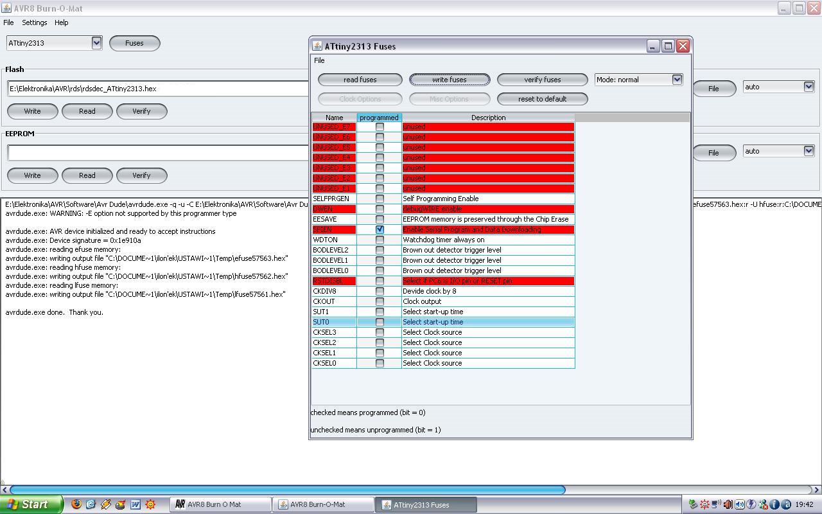822x514 pixels.
Task: Toggle the SUT0 programmed checkbox
Action: 380,322
